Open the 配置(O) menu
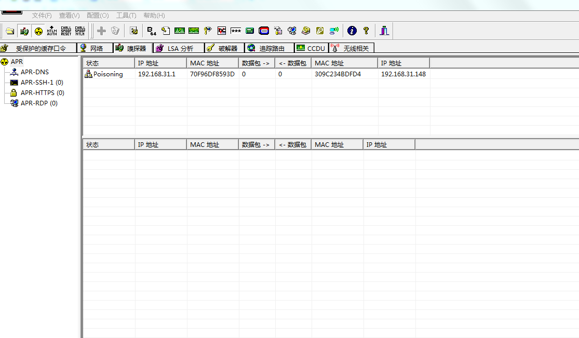This screenshot has height=338, width=579. click(x=98, y=16)
